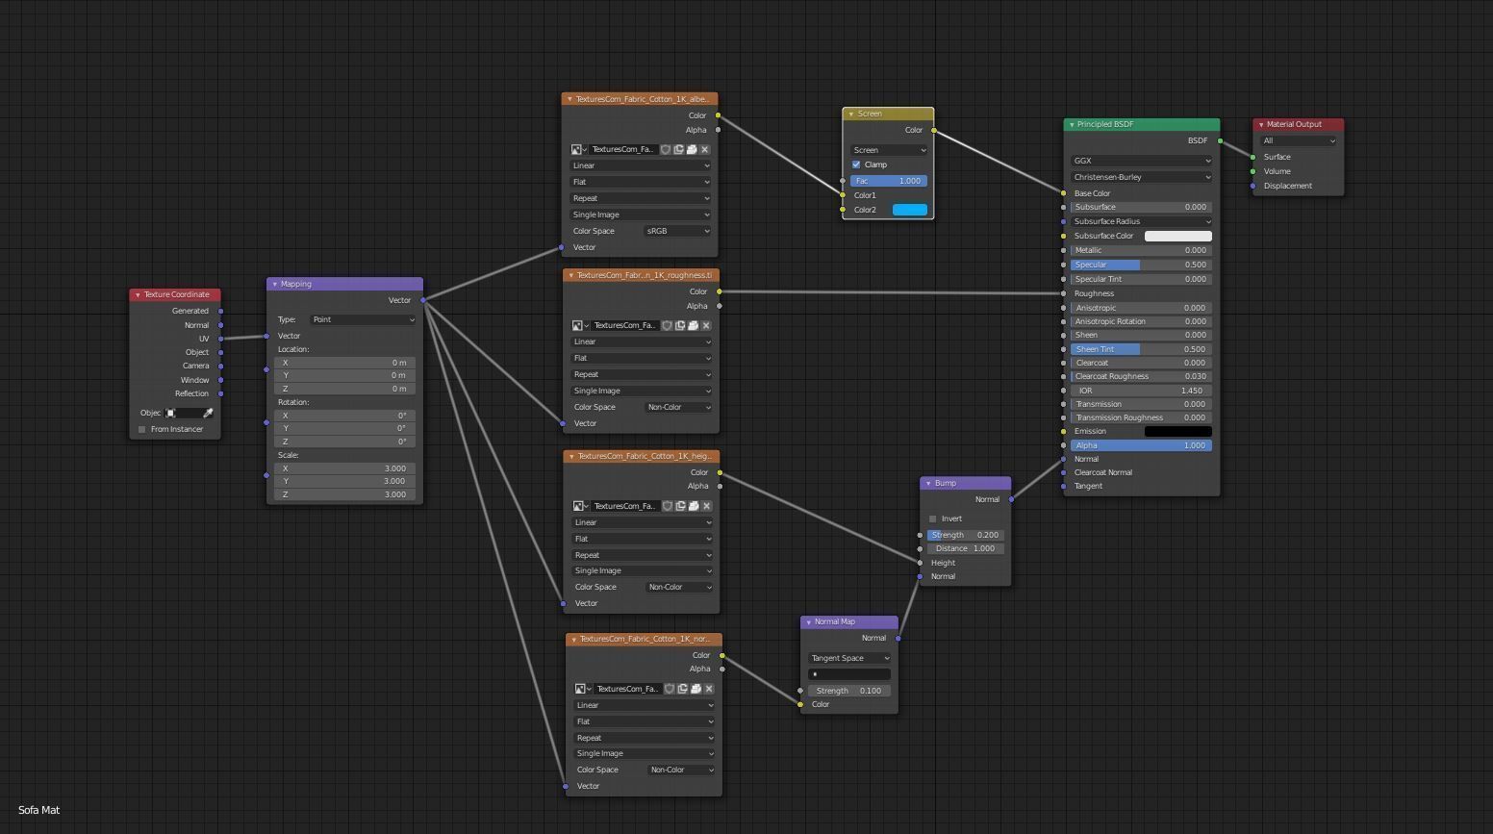The height and width of the screenshot is (834, 1493).
Task: Unlink image from roughness texture node
Action: (707, 325)
